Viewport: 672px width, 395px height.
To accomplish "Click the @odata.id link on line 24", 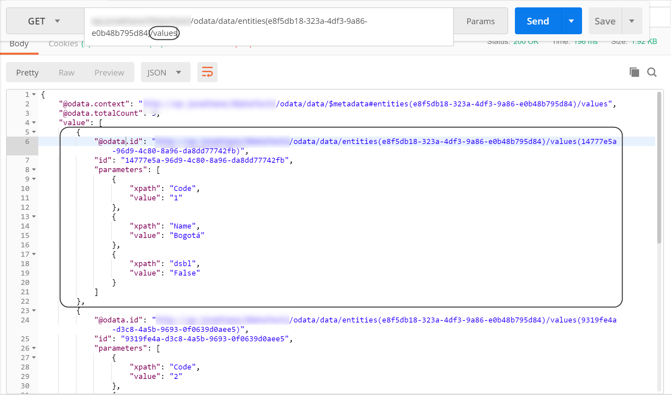I will (386, 320).
